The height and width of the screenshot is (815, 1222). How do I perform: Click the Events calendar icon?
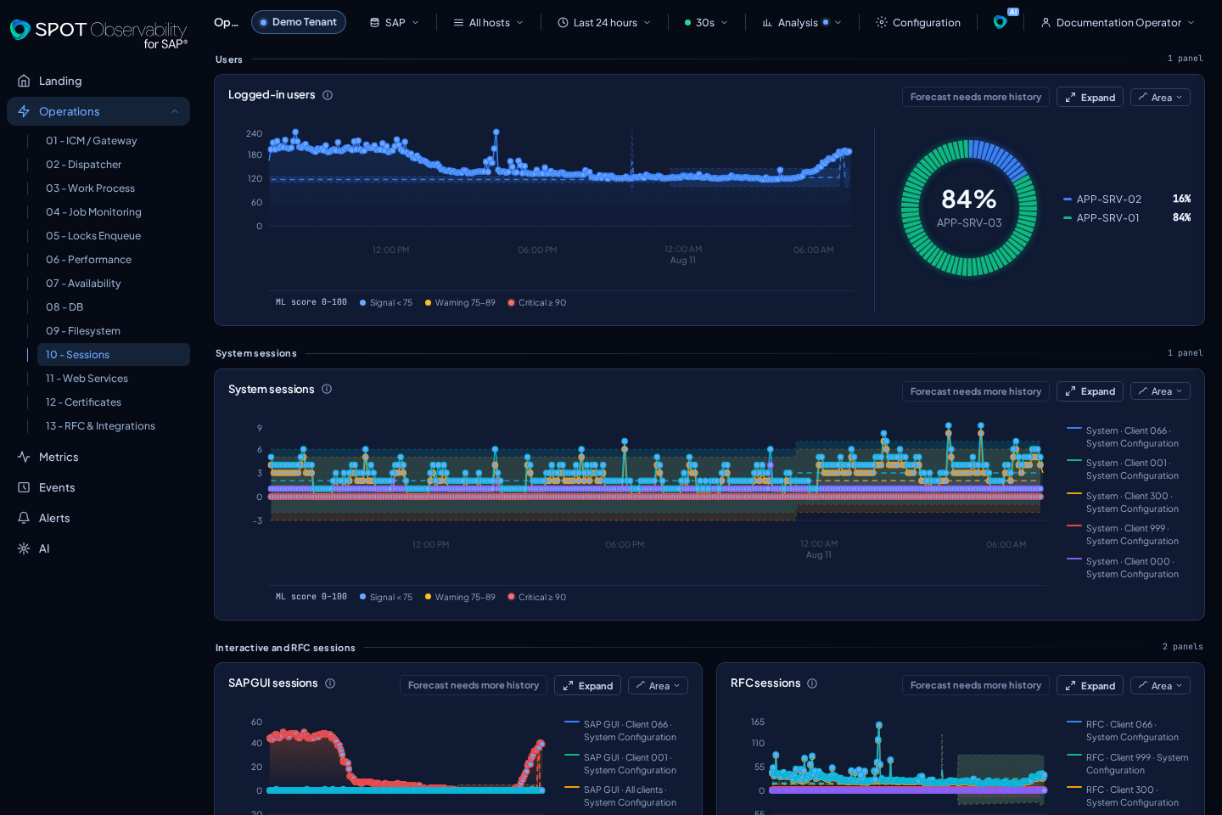24,487
